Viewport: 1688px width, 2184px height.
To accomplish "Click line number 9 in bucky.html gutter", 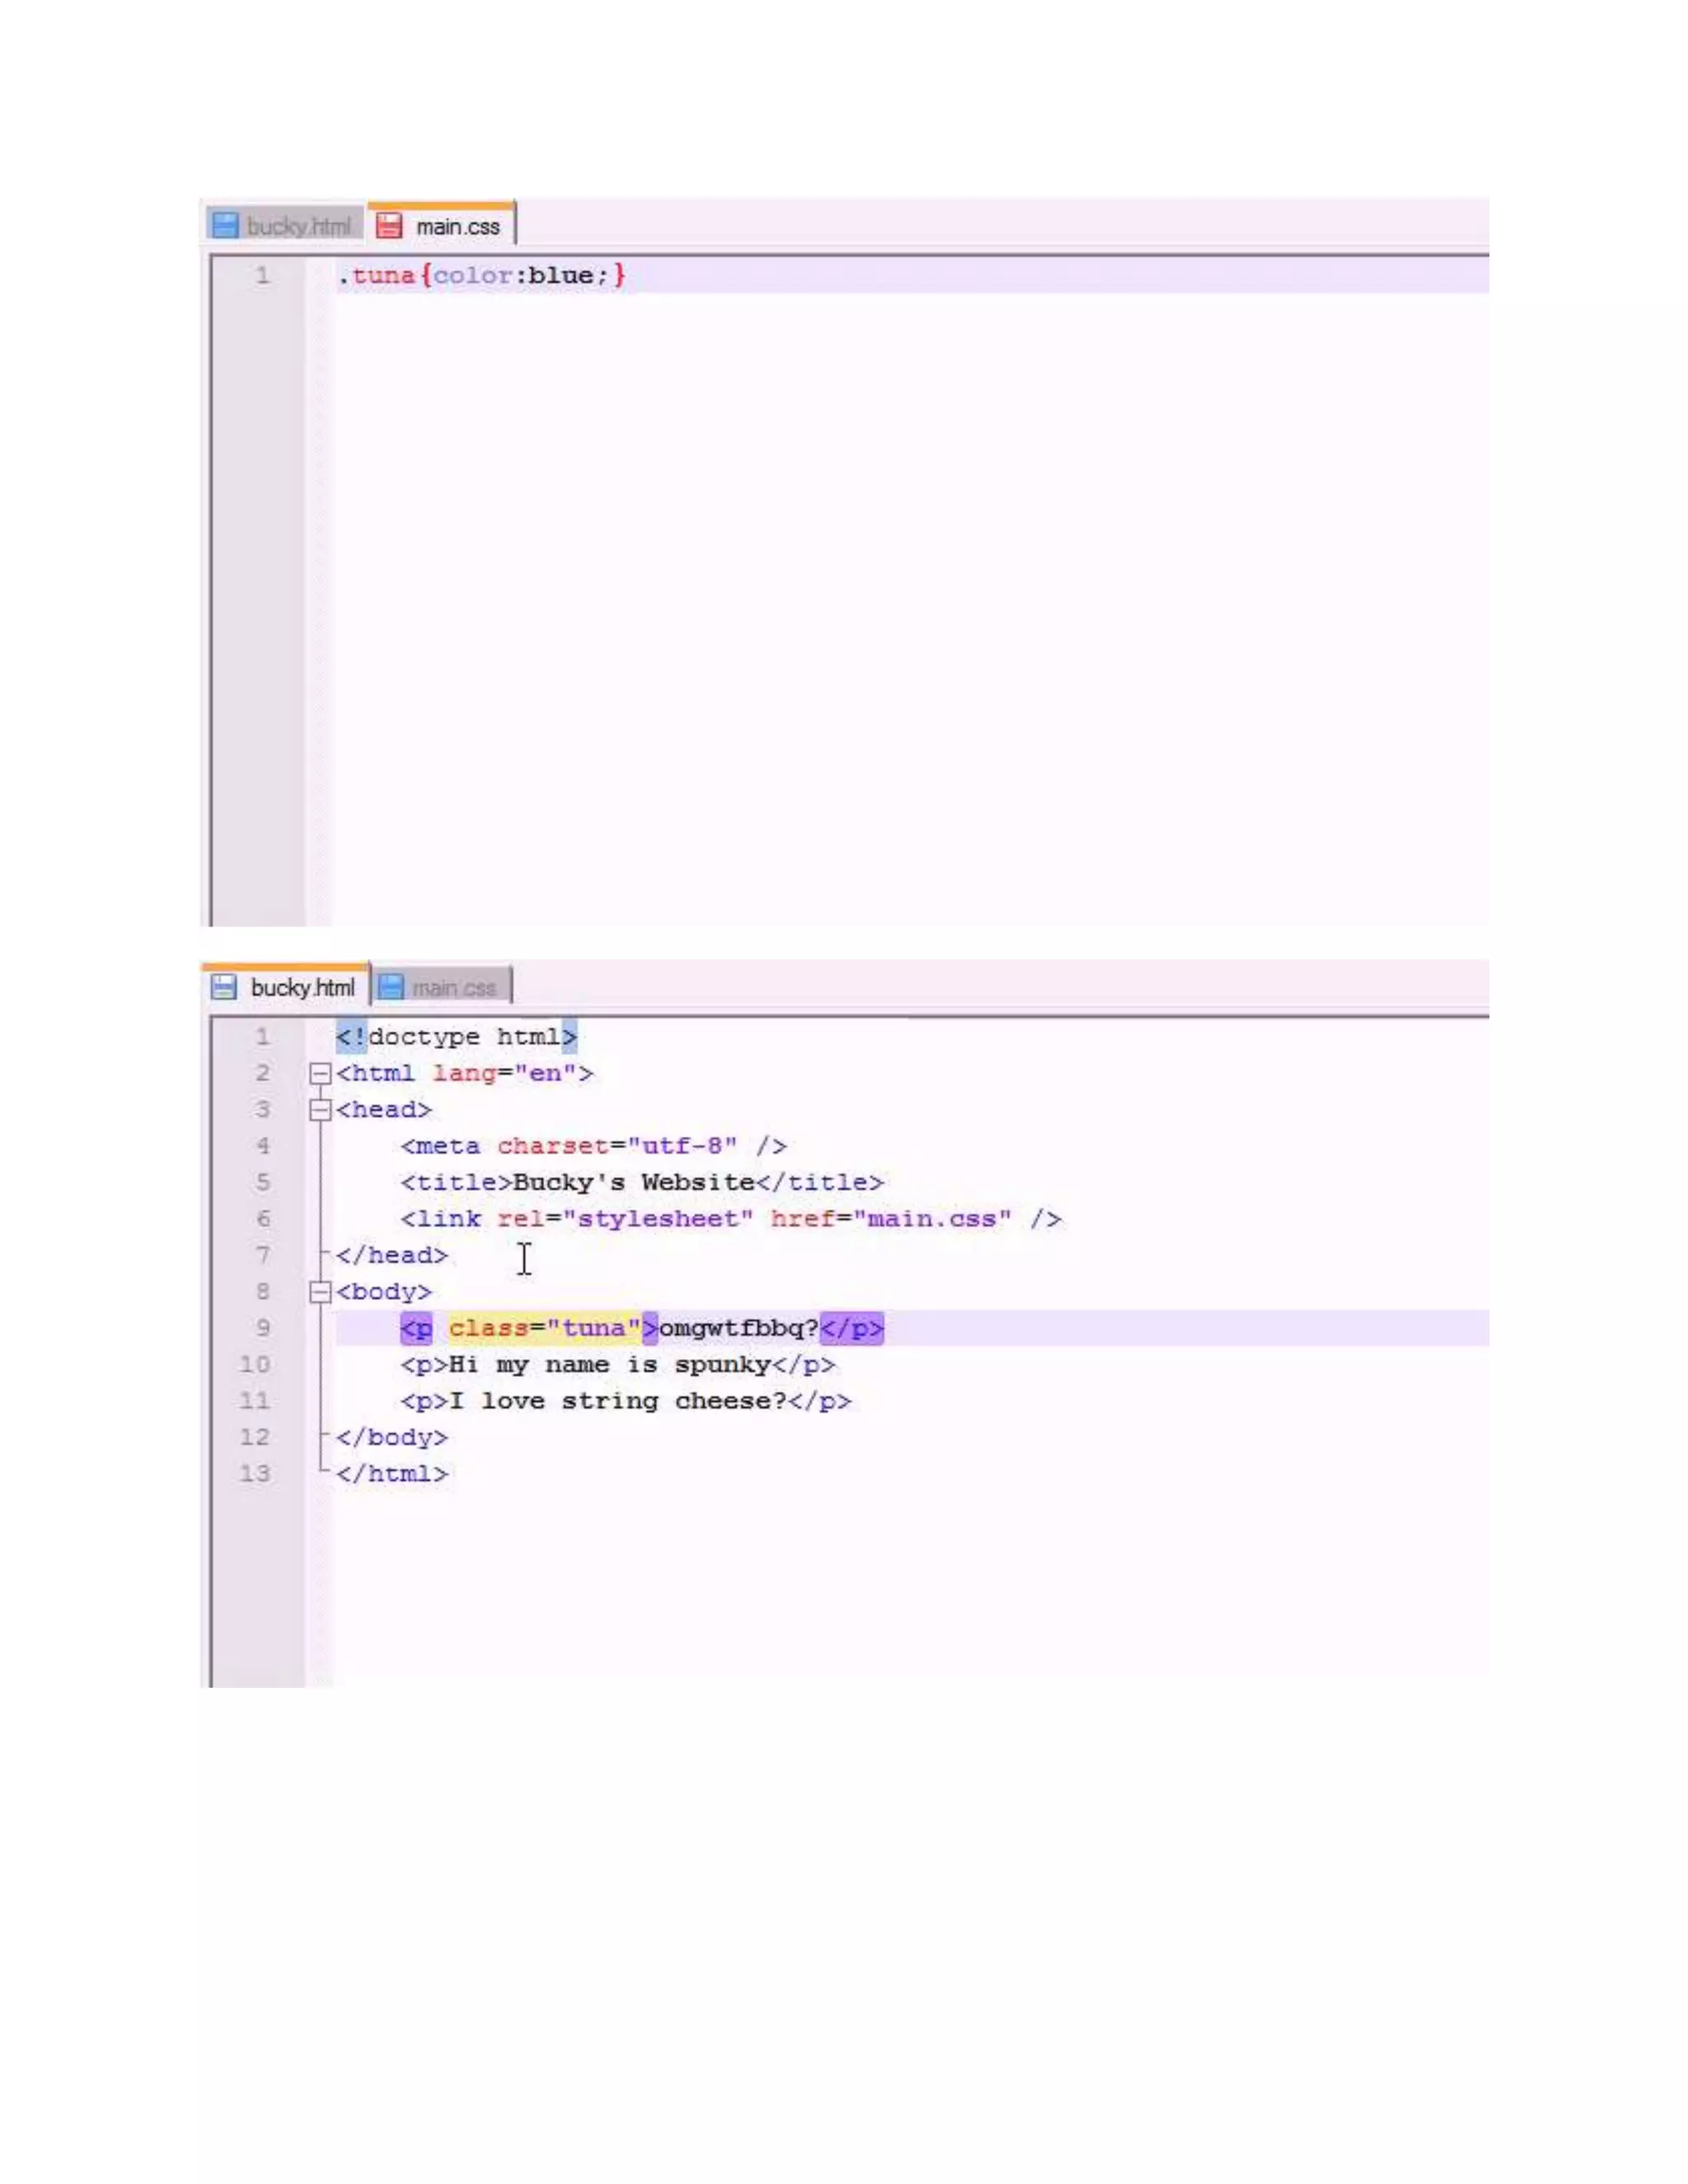I will 262,1328.
